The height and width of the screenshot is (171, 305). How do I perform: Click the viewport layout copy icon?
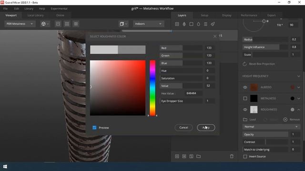point(122,24)
